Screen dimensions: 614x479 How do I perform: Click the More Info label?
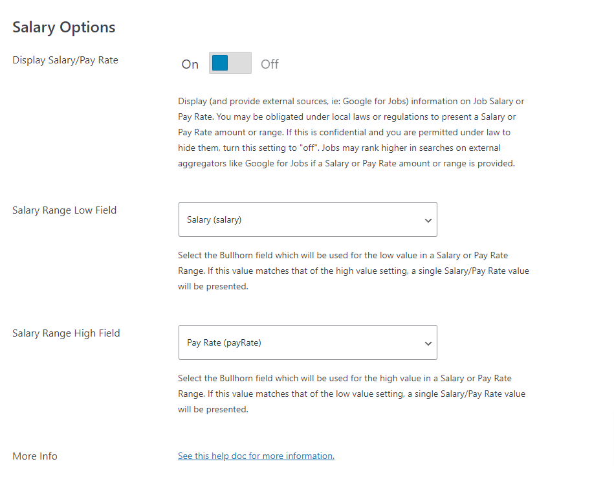[x=34, y=456]
